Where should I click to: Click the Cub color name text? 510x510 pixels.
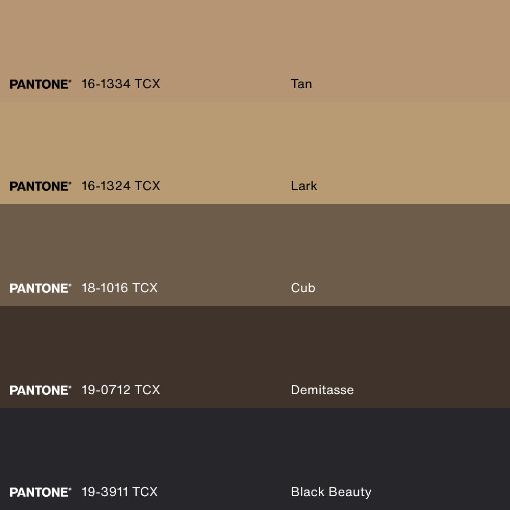(303, 288)
